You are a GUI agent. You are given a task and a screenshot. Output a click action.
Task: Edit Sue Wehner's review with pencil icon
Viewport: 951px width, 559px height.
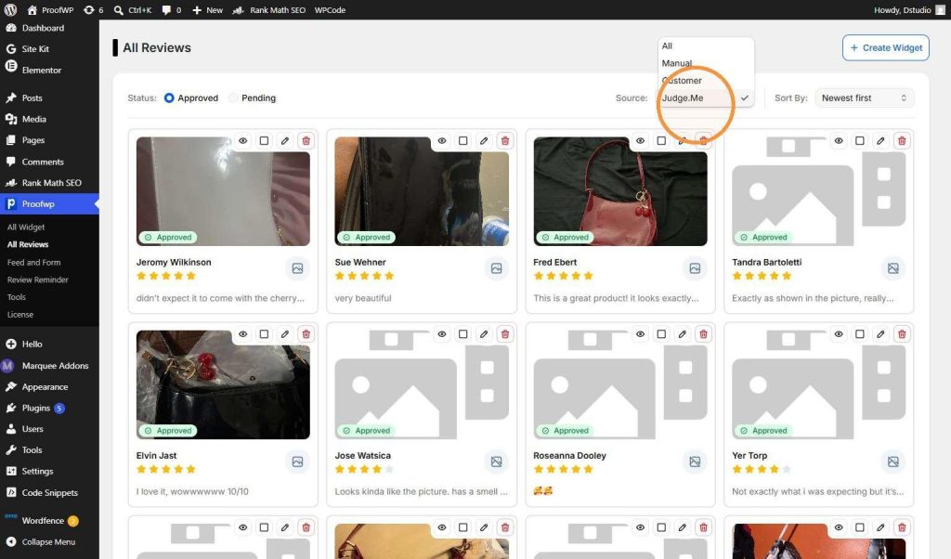484,140
